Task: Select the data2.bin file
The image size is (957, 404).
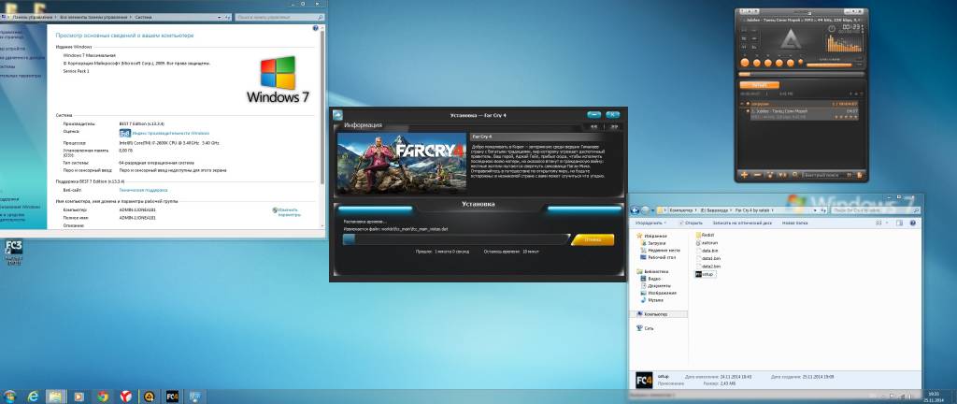Action: [707, 267]
